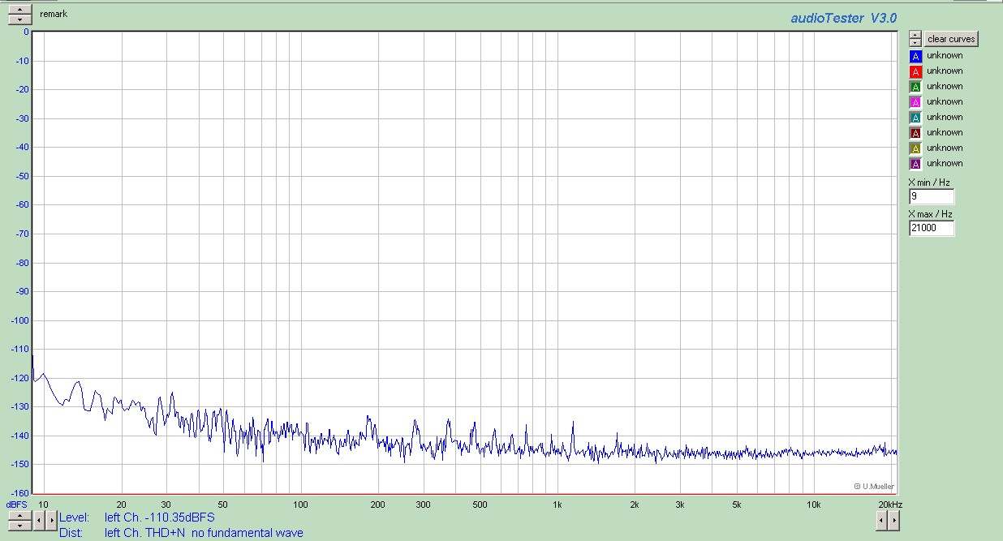Click the X max / Hz caption
Screen dimensions: 1003x541
(x=931, y=214)
